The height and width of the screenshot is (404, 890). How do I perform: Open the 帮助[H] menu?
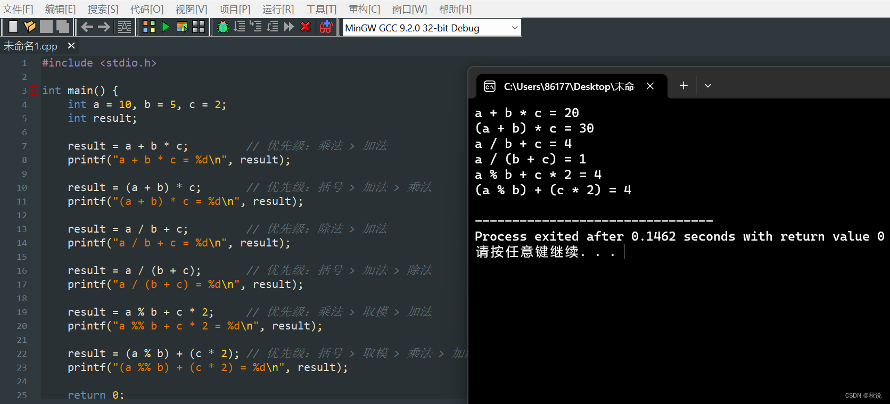click(455, 9)
